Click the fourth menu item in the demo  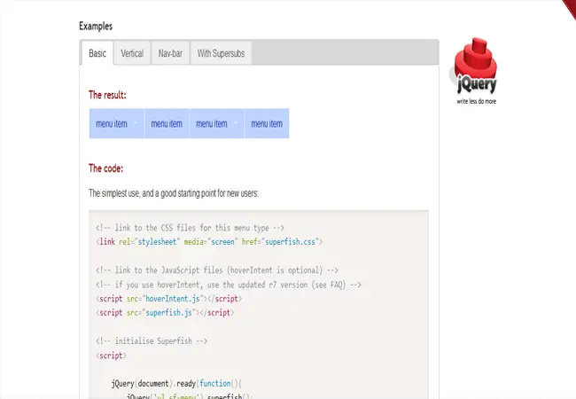click(267, 123)
